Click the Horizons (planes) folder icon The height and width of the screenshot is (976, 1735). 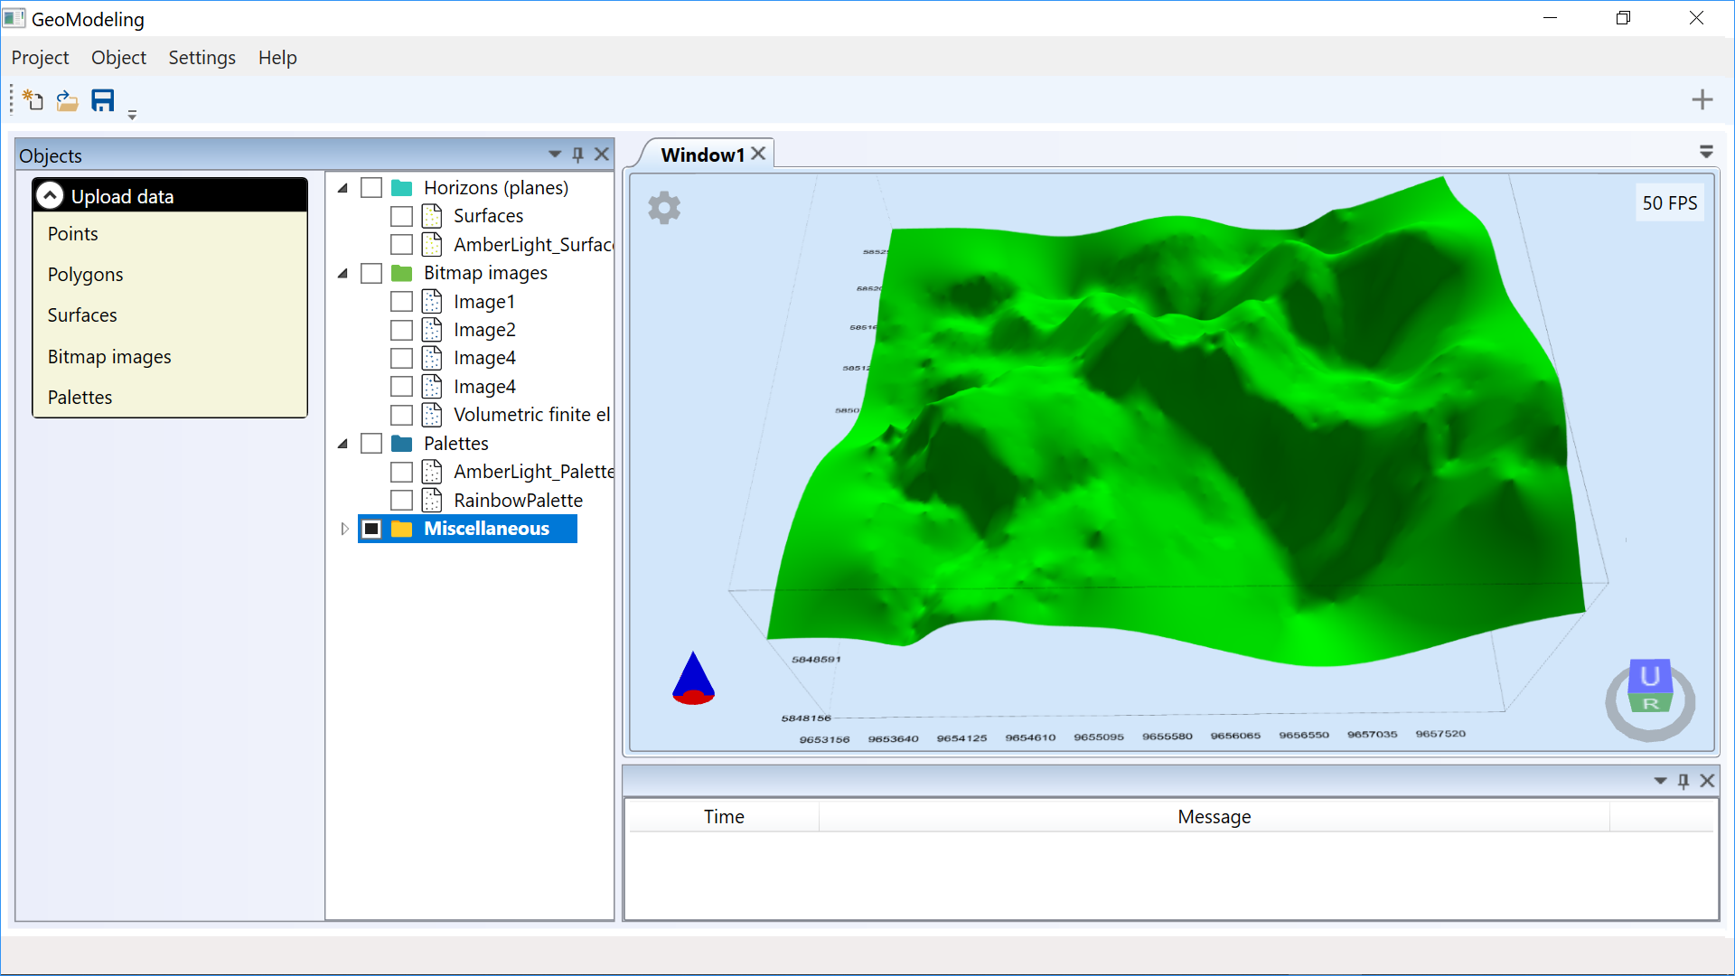point(402,188)
